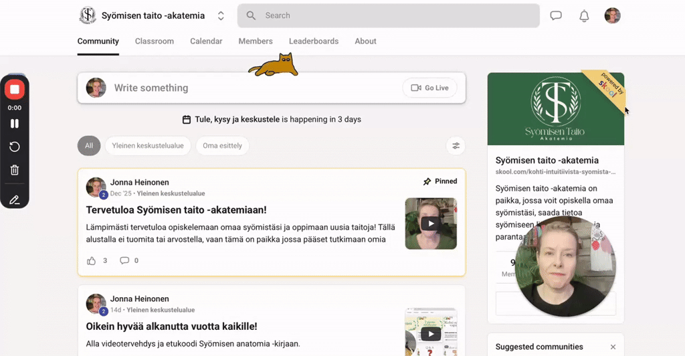Screen dimensions: 685x356
Task: Start a Go Live session
Action: point(430,88)
